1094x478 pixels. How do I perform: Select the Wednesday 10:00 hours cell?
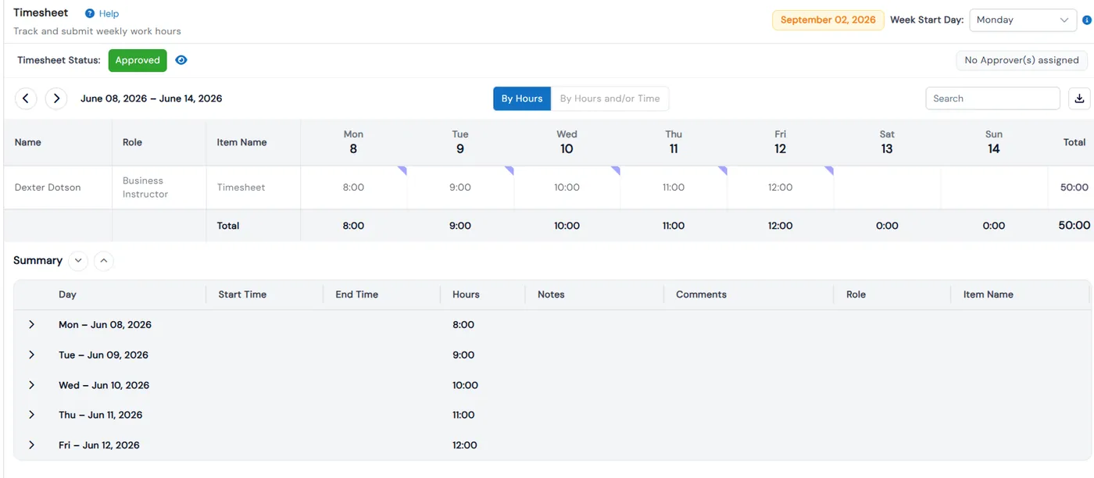pos(567,187)
